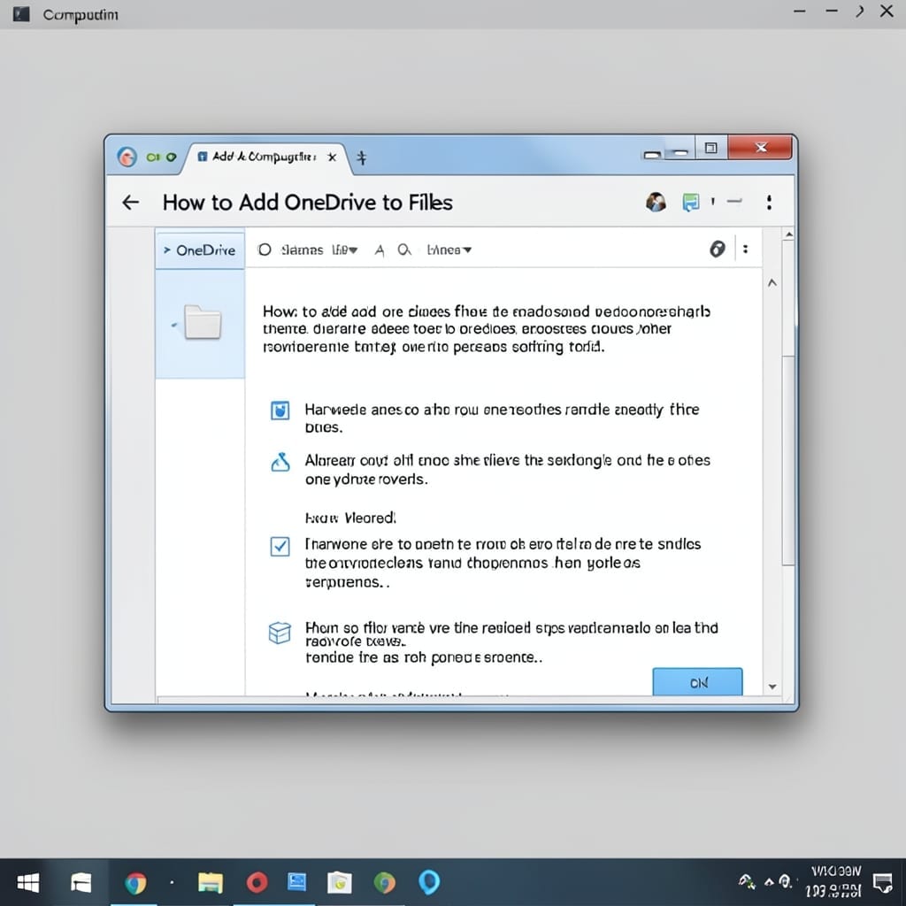Open the blue window app in taskbar

297,882
